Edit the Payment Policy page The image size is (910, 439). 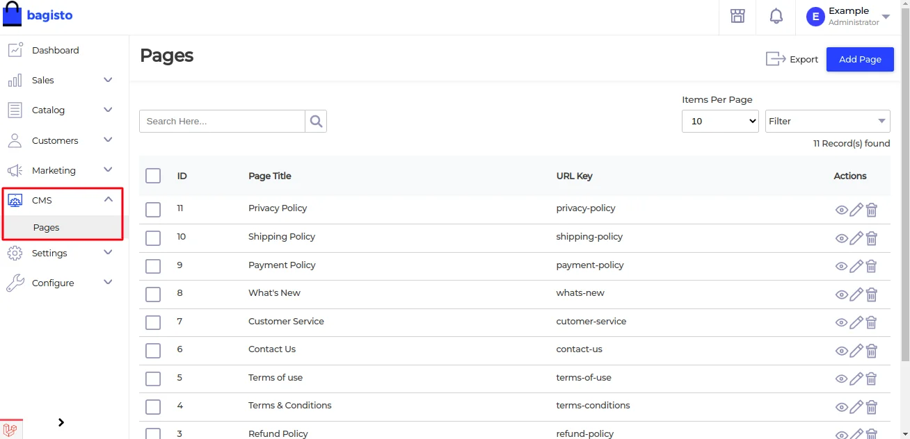[856, 266]
